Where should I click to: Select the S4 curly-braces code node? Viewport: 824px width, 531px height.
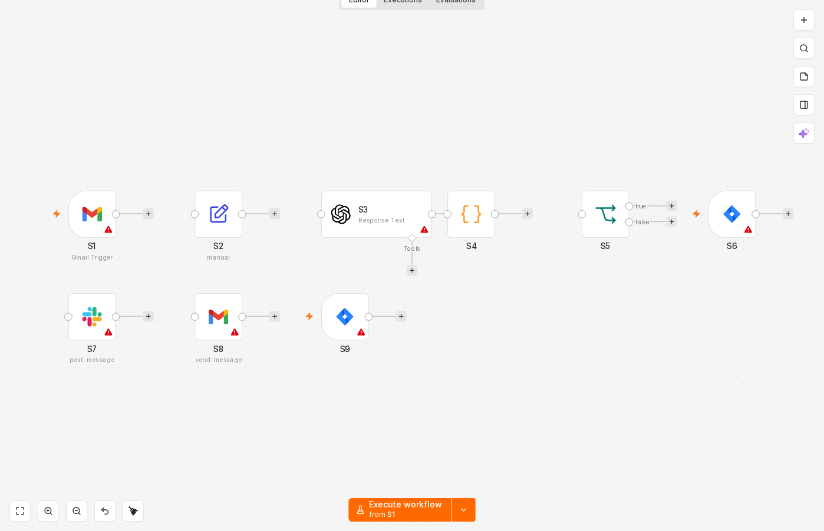pyautogui.click(x=471, y=214)
